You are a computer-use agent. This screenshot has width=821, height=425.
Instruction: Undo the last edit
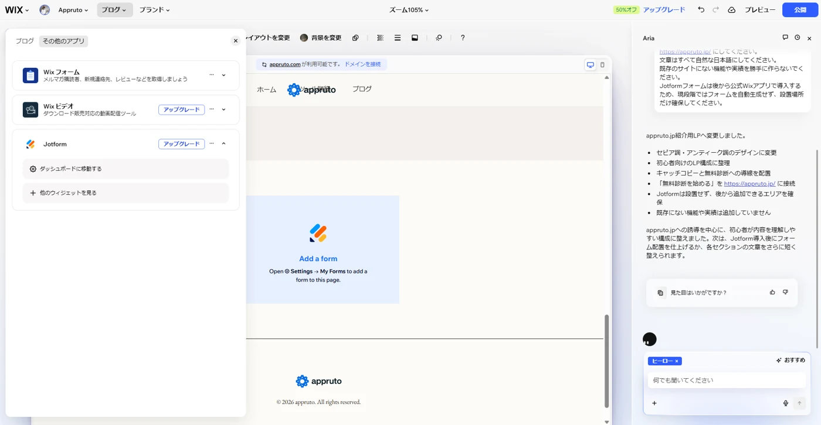click(701, 10)
